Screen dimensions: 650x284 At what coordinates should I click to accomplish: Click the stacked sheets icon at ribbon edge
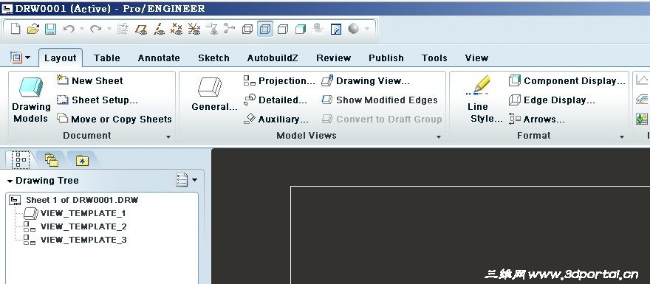click(x=642, y=100)
